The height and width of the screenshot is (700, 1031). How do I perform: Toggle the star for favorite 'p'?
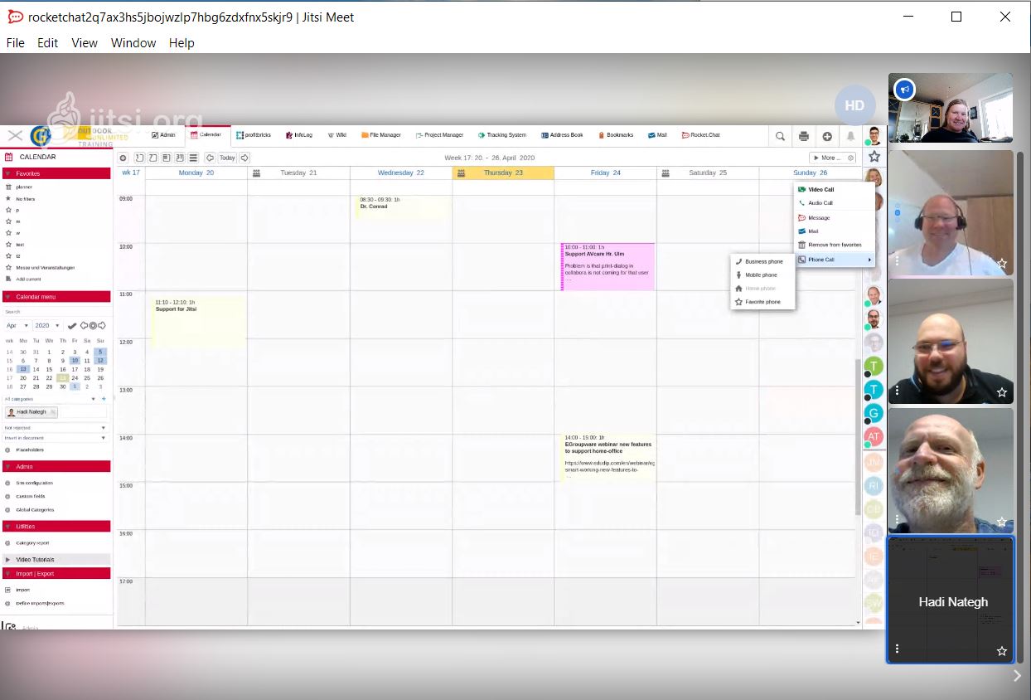pyautogui.click(x=8, y=210)
